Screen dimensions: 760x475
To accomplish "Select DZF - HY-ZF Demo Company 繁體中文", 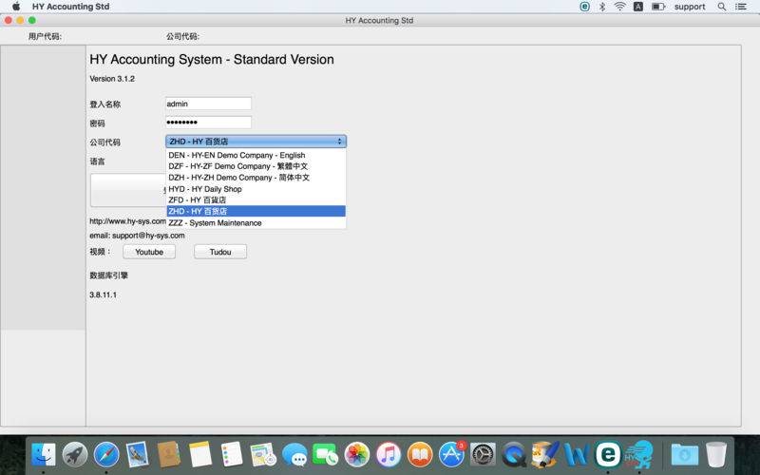I will [x=256, y=166].
